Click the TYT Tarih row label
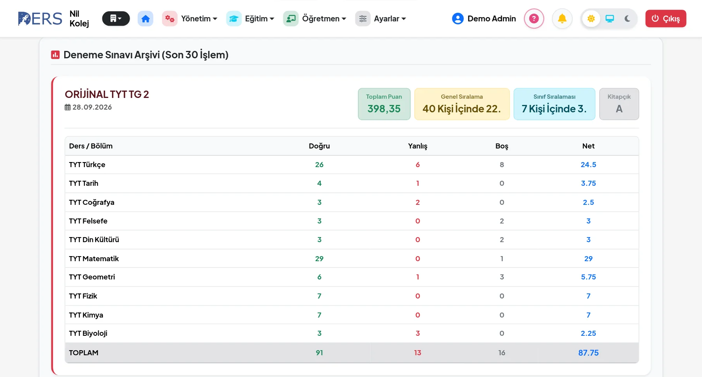 (x=84, y=183)
